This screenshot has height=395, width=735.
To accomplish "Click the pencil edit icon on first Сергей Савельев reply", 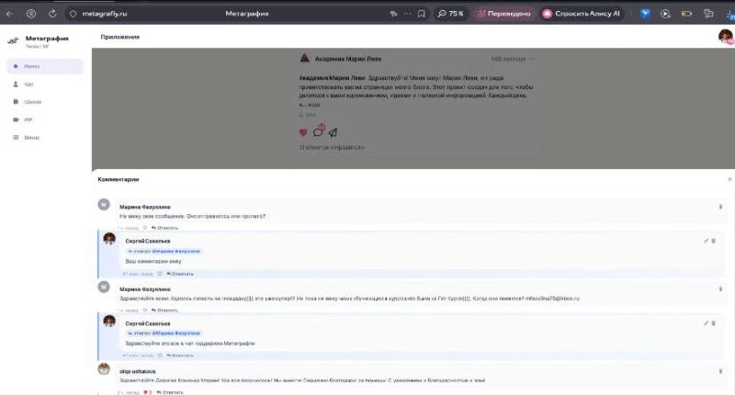I will point(706,241).
